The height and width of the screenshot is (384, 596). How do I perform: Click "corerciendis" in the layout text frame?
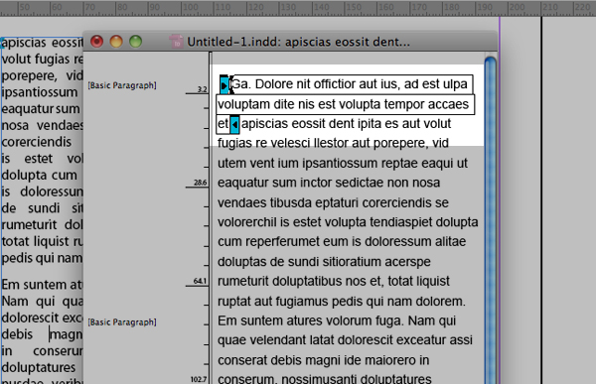[37, 142]
